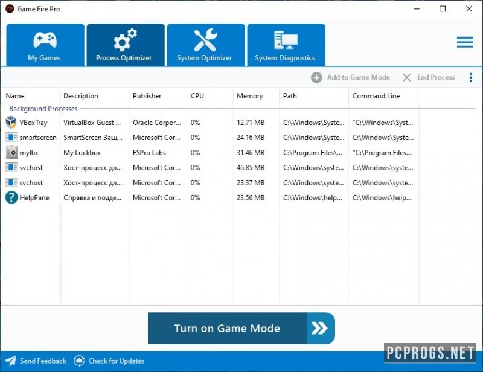Select the mylbx process name
The width and height of the screenshot is (483, 372).
point(29,153)
